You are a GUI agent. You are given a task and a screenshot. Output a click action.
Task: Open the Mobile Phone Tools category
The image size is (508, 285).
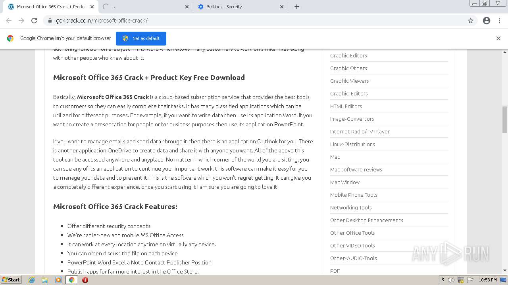(354, 195)
